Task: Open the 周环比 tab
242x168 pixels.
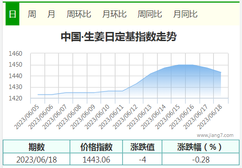Action: coord(79,14)
